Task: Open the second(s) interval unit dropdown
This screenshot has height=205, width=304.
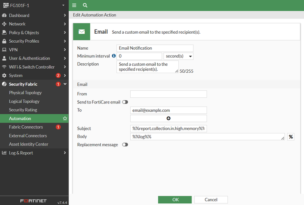Action: [x=178, y=56]
